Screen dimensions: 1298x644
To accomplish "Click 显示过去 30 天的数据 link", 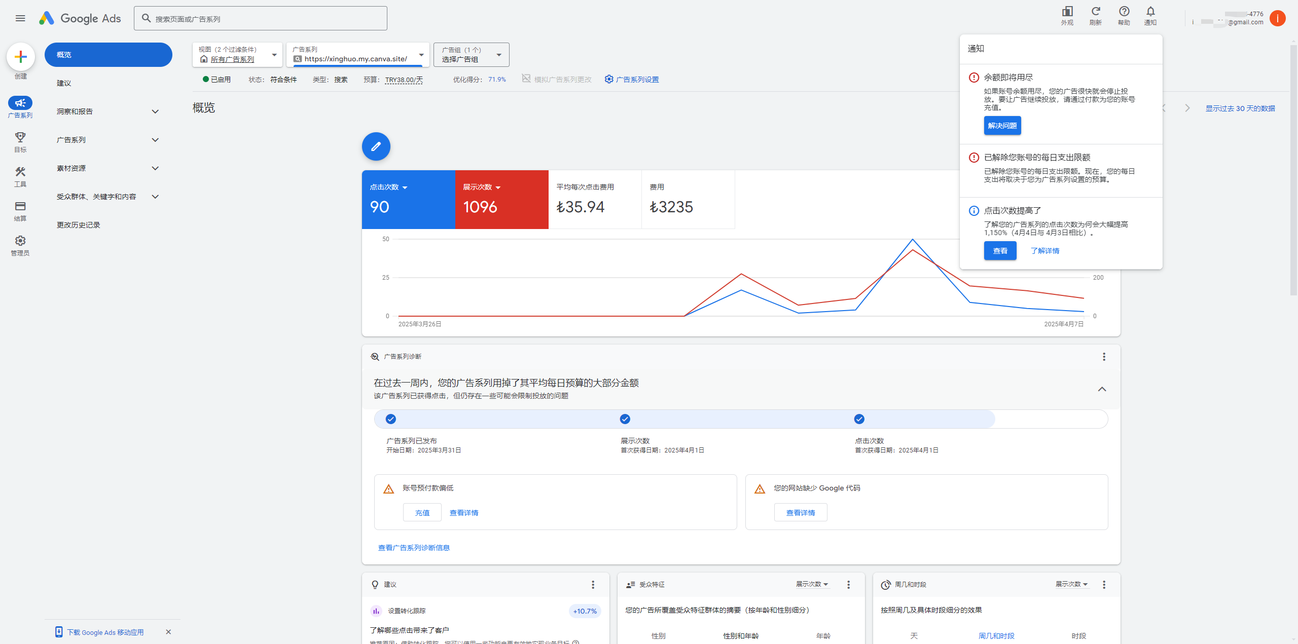I will (1240, 108).
